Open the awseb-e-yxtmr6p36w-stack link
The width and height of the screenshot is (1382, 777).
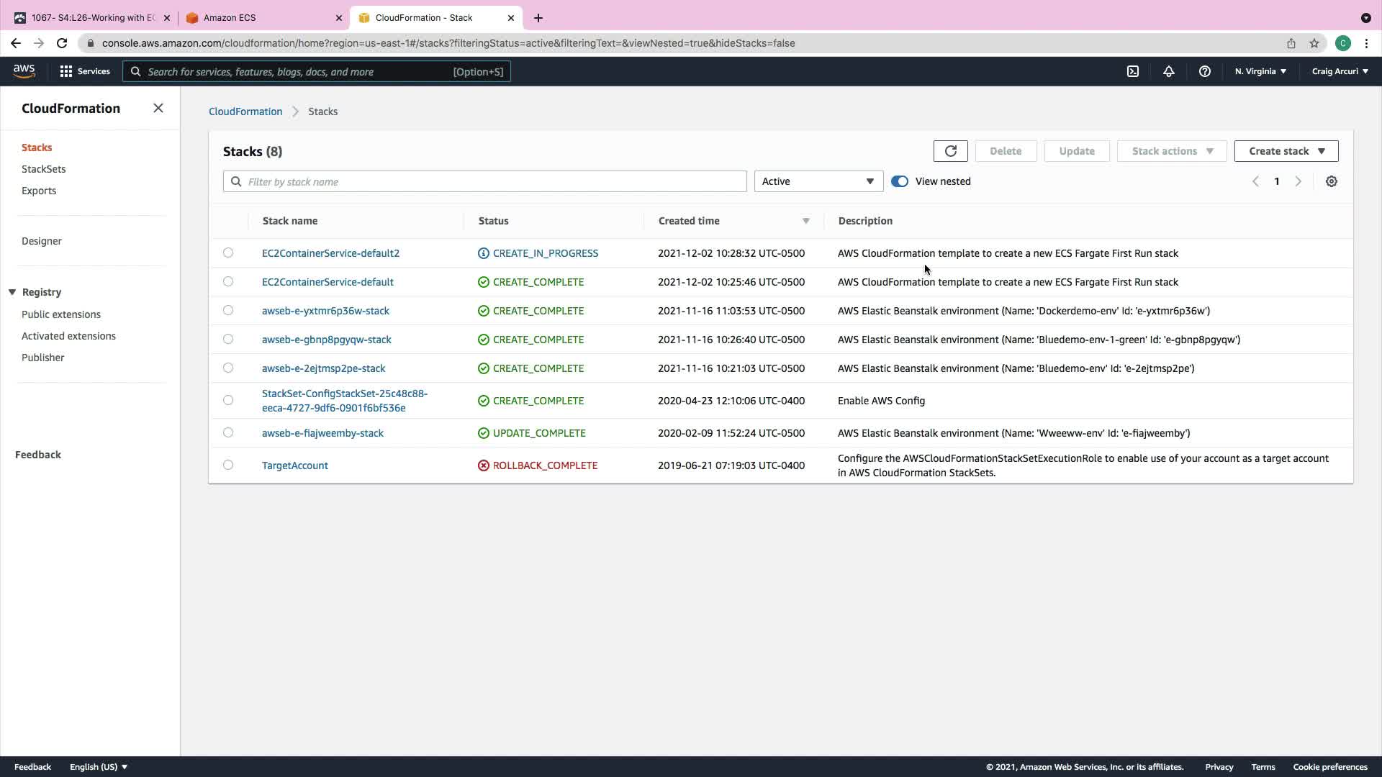[325, 311]
